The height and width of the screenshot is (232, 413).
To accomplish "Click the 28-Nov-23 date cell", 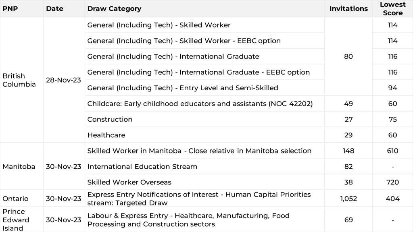I will tap(63, 80).
